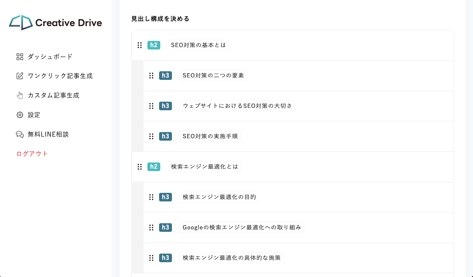473x277 pixels.
Task: Click drag handle next to SEO対策の実施手順
Action: (x=151, y=136)
